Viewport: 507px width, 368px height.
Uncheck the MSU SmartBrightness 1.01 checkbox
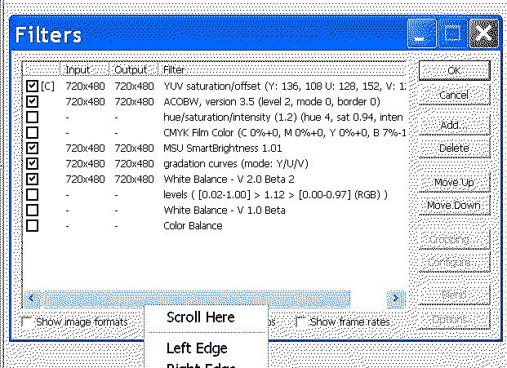tap(33, 148)
